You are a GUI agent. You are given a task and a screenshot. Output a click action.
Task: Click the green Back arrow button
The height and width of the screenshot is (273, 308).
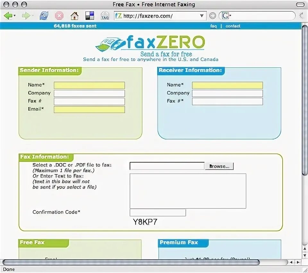(x=8, y=16)
